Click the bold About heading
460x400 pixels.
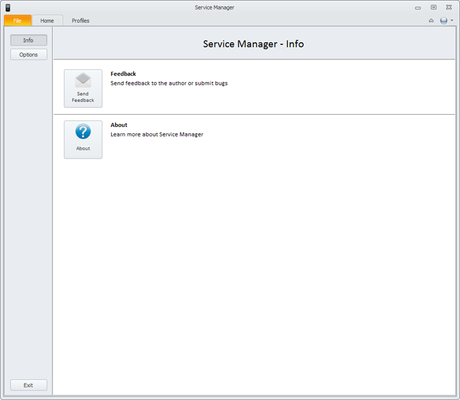pyautogui.click(x=119, y=125)
